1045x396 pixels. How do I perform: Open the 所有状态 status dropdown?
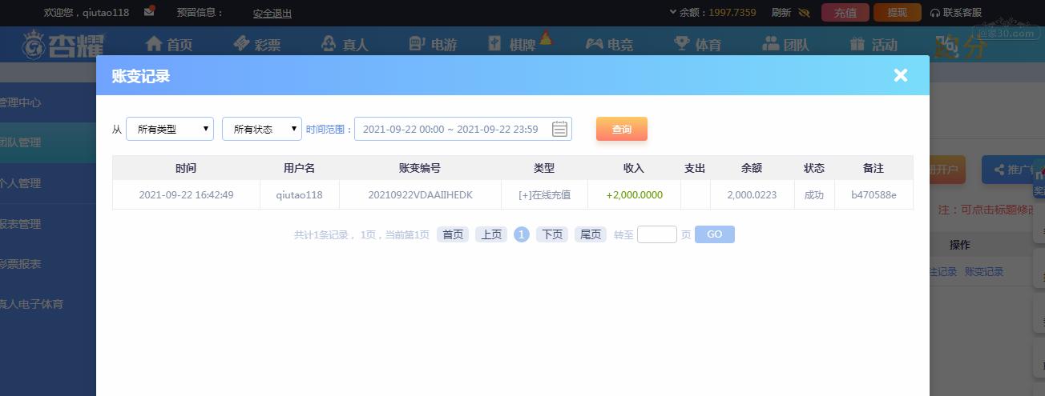tap(262, 129)
